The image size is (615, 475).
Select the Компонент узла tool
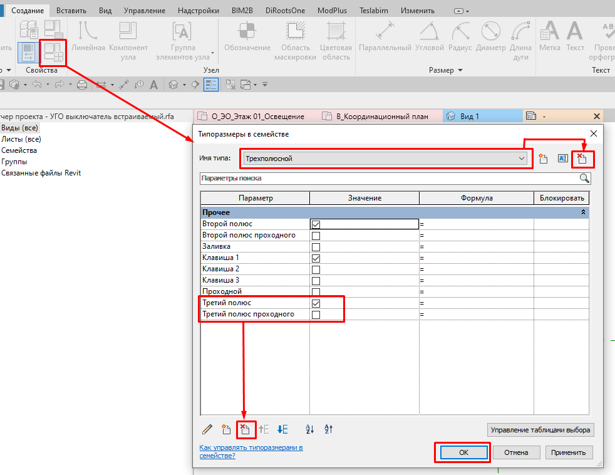(x=128, y=41)
